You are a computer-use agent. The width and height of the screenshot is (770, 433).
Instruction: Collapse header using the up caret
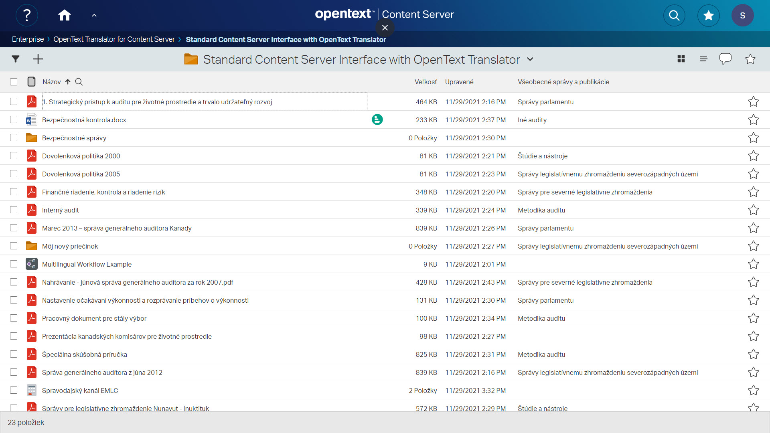[x=94, y=15]
